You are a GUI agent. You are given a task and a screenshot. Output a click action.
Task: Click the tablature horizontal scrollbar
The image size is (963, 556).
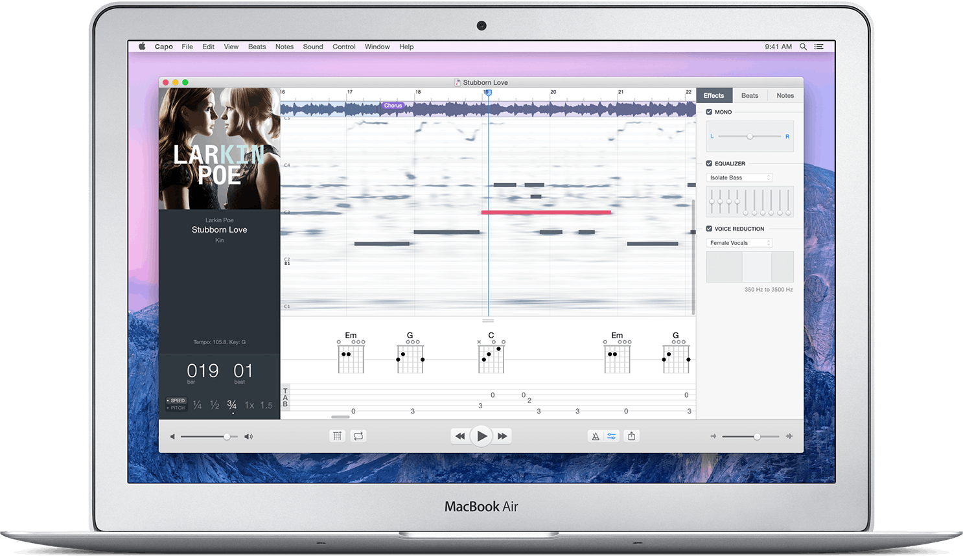pos(340,417)
